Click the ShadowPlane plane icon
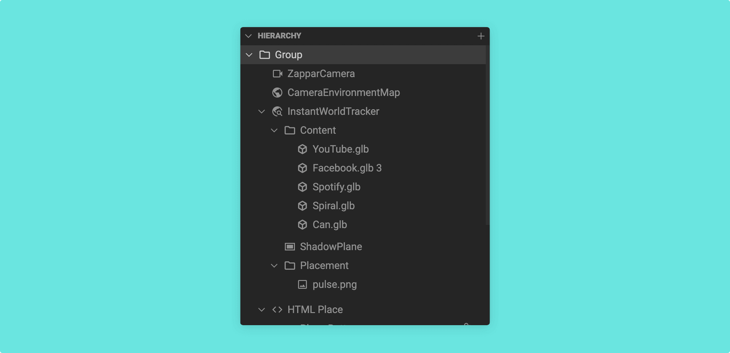The height and width of the screenshot is (353, 730). [x=290, y=247]
